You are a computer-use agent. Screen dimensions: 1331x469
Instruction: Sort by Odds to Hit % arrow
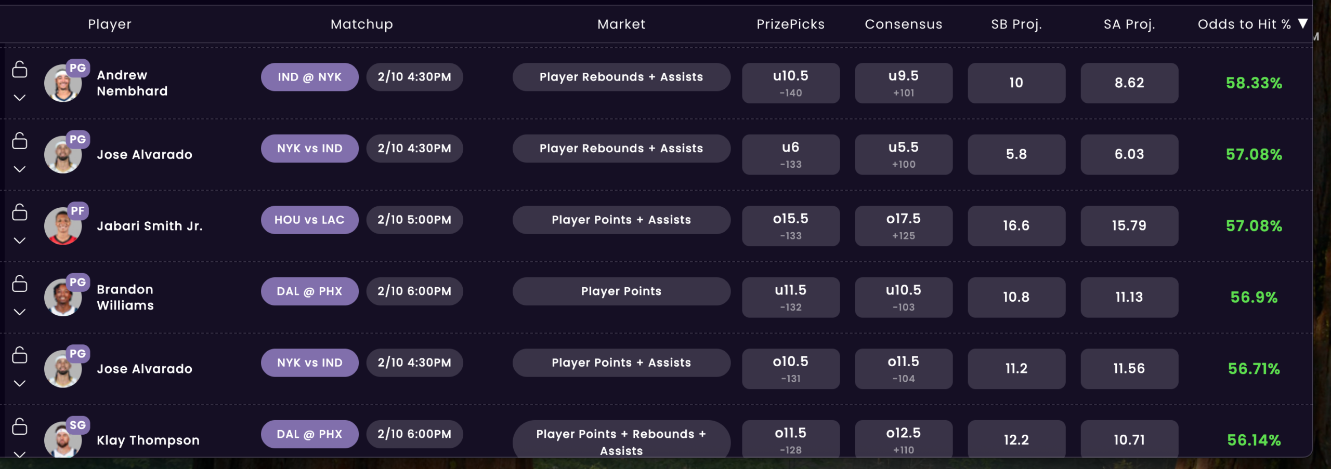point(1302,24)
